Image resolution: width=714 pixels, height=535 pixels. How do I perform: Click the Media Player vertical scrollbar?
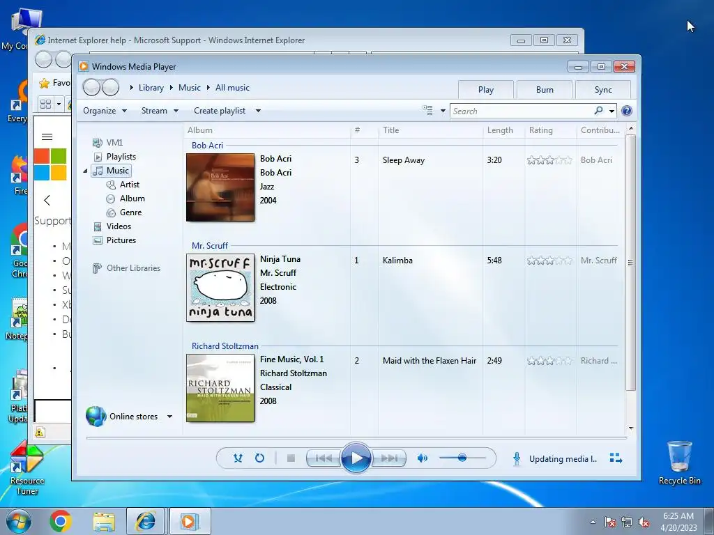pyautogui.click(x=630, y=263)
